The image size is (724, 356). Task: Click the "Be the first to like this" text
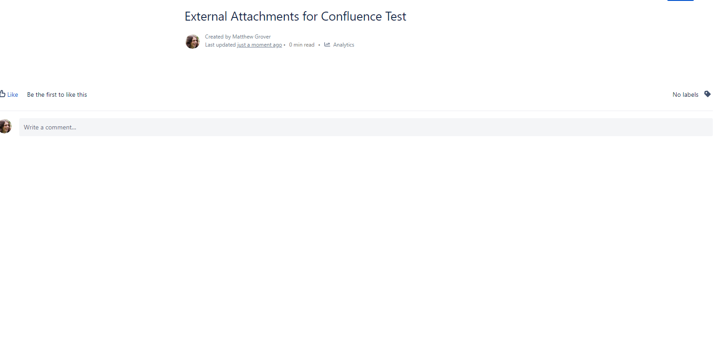tap(57, 95)
